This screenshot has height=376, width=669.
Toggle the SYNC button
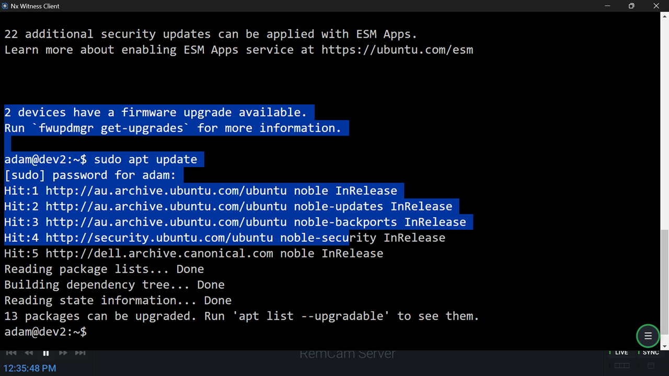pos(649,353)
